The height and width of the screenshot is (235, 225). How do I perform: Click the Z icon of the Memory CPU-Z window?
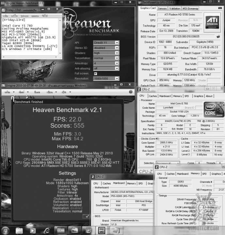[157, 167]
